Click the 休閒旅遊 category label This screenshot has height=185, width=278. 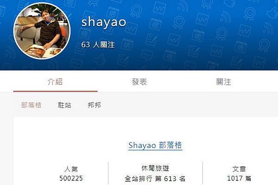click(x=155, y=168)
